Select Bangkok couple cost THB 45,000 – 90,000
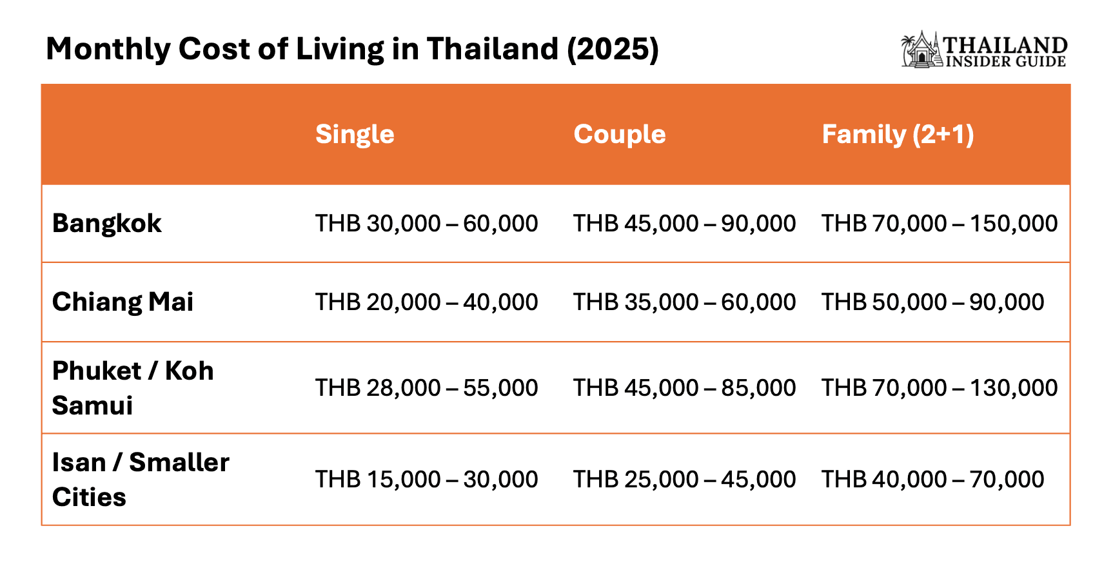Viewport: 1113px width, 566px height. [x=684, y=224]
